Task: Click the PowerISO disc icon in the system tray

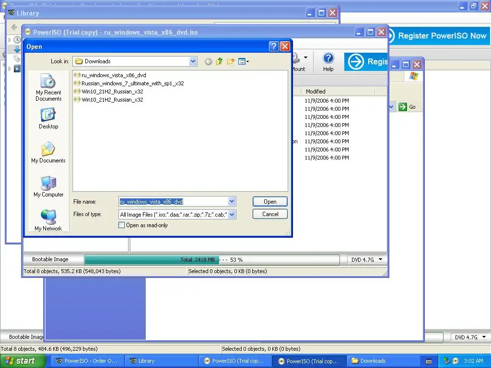Action: pos(456,361)
